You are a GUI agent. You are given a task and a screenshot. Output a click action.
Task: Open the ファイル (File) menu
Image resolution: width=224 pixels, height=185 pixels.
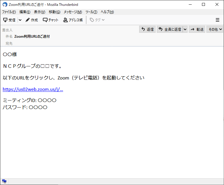click(x=9, y=12)
